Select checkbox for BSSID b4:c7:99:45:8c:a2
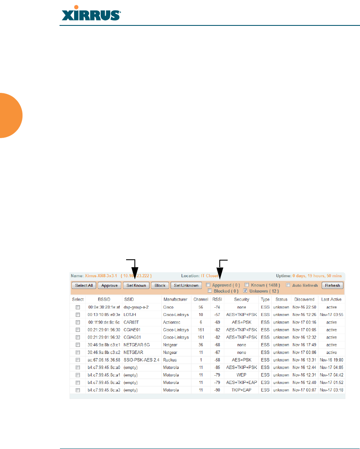360x449 pixels. click(78, 383)
